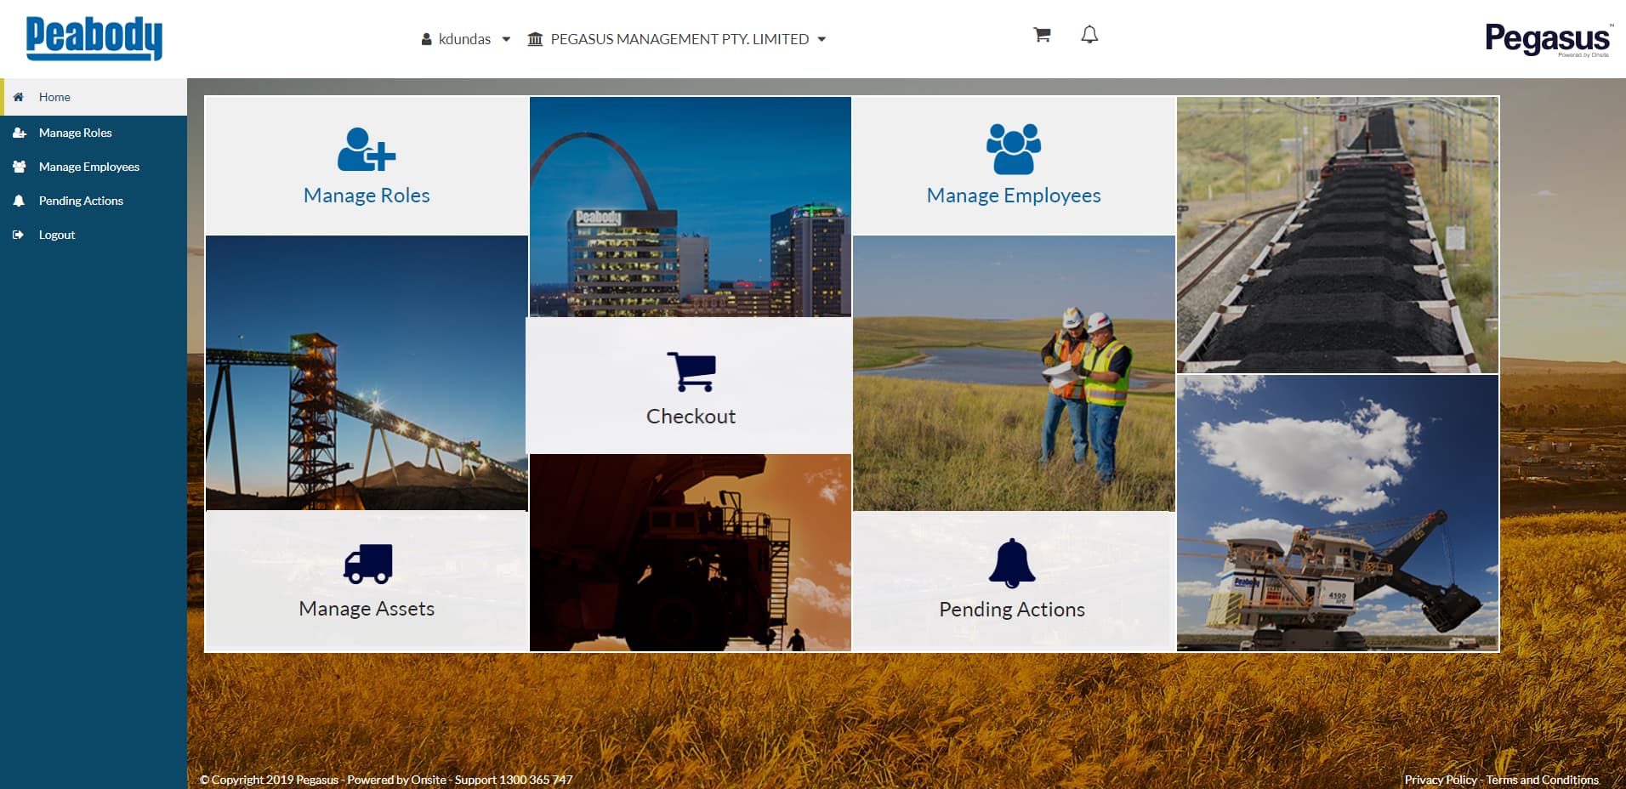1626x789 pixels.
Task: Click the Checkout cart tile icon
Action: tap(691, 372)
